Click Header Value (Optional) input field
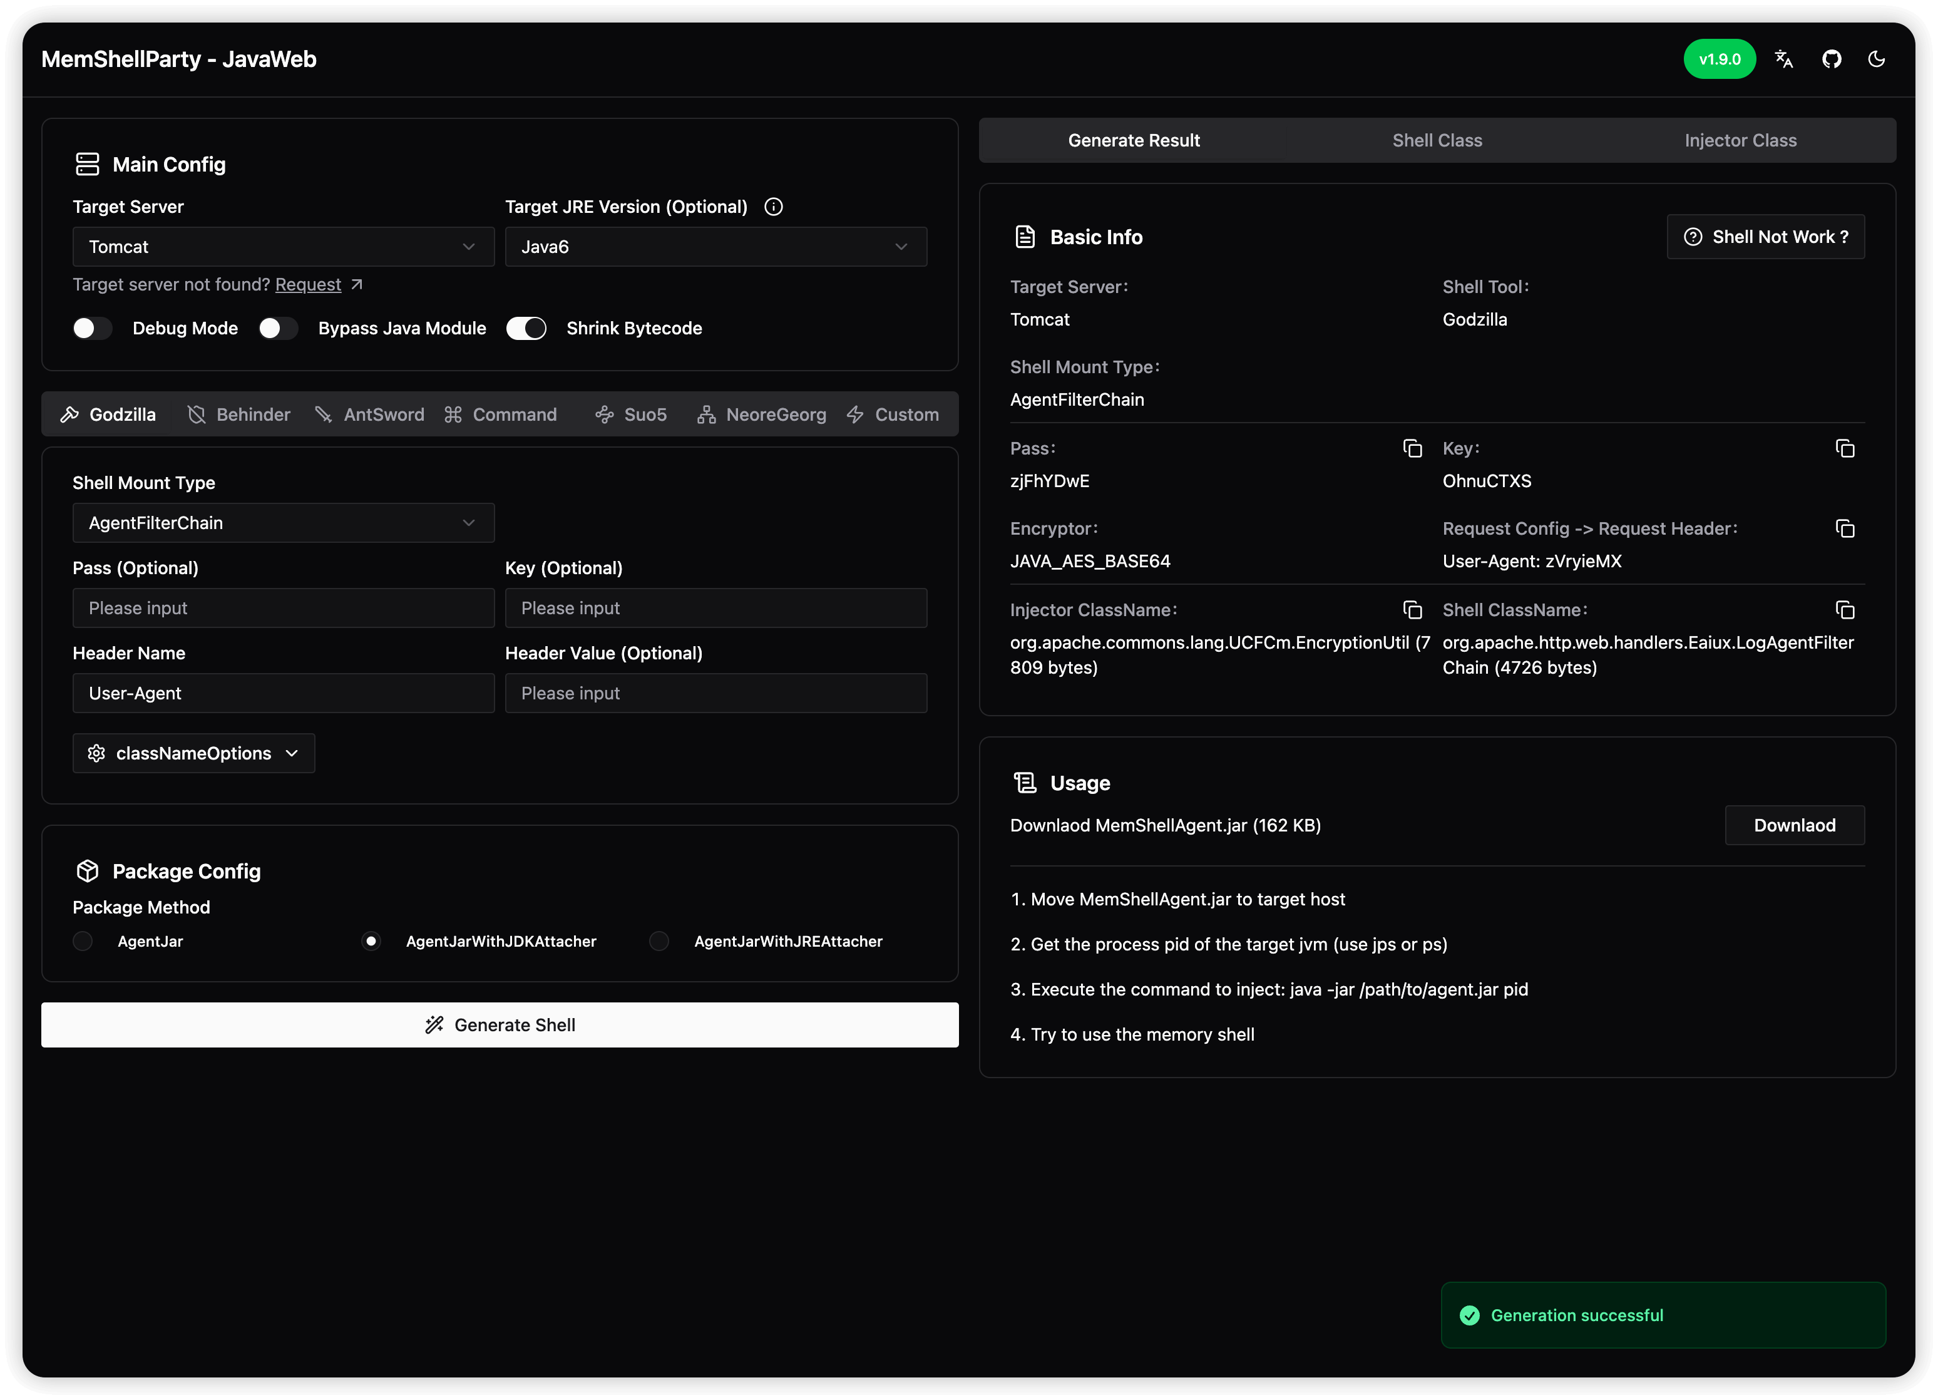 tap(716, 693)
